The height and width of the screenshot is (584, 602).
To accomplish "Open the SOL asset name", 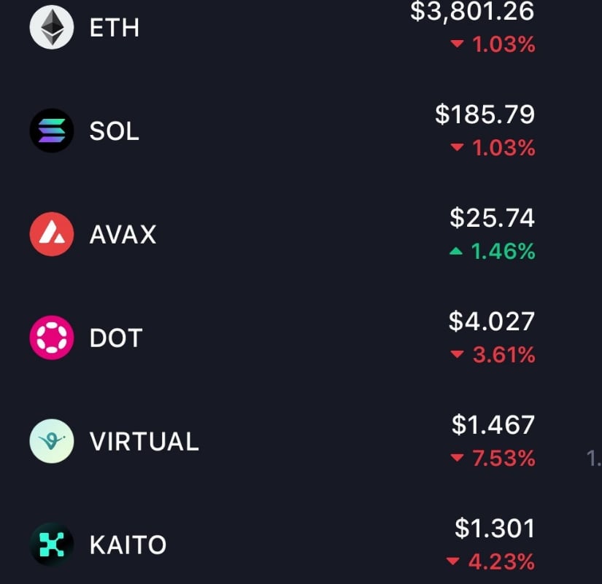I will [114, 131].
